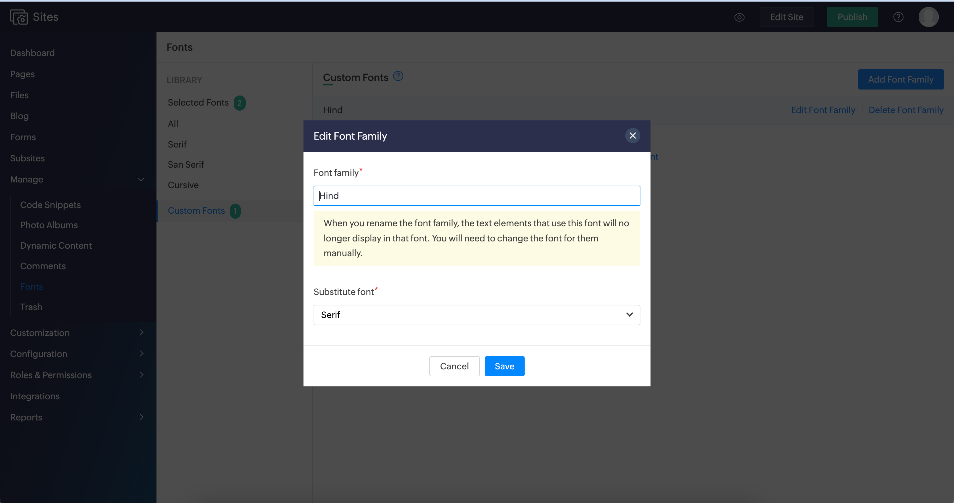Close the Edit Font Family dialog
Image resolution: width=954 pixels, height=503 pixels.
coord(633,136)
